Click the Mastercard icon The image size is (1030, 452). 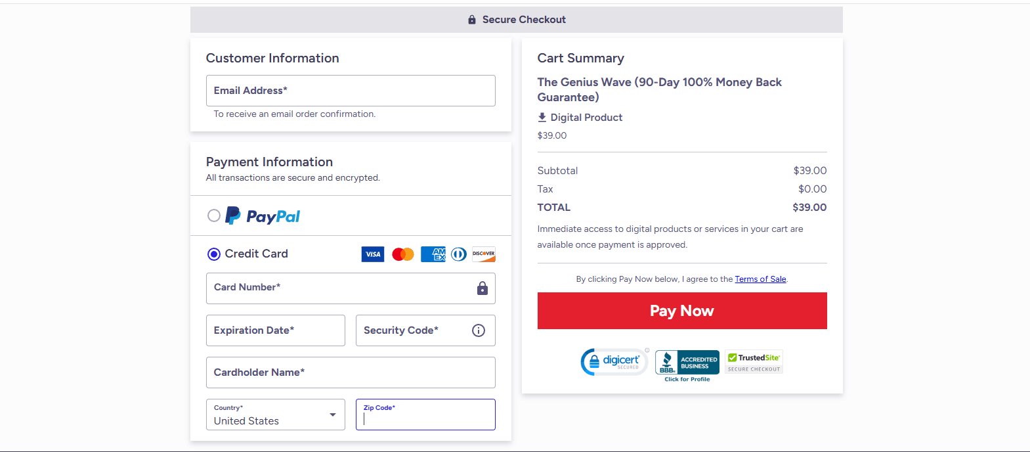tap(402, 254)
